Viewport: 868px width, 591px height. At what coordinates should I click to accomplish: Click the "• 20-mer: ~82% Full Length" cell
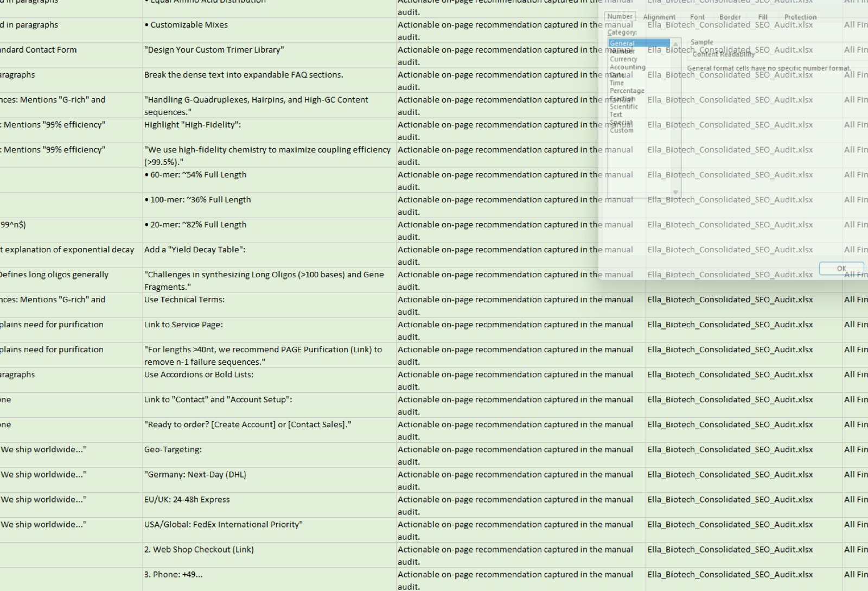269,231
